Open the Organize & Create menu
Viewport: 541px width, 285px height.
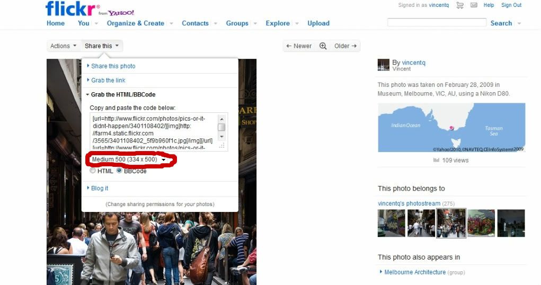point(135,23)
